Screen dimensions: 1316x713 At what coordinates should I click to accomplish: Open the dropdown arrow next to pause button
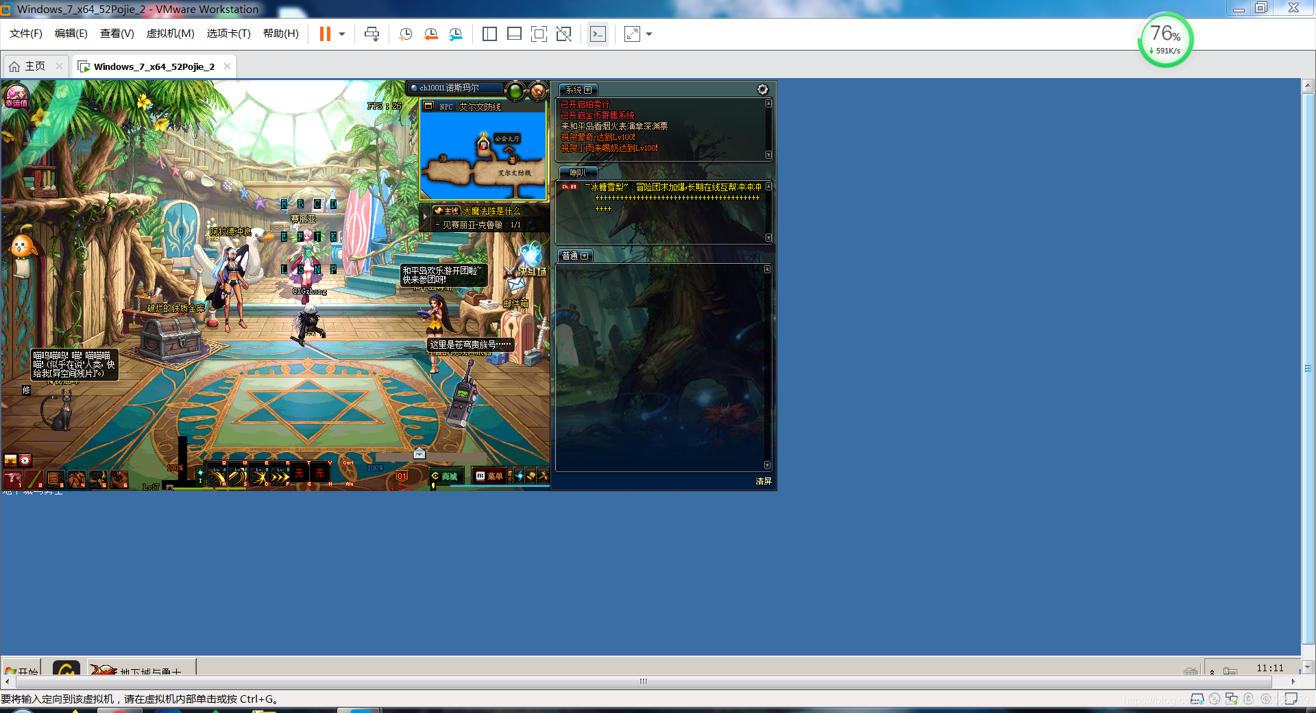[x=341, y=34]
